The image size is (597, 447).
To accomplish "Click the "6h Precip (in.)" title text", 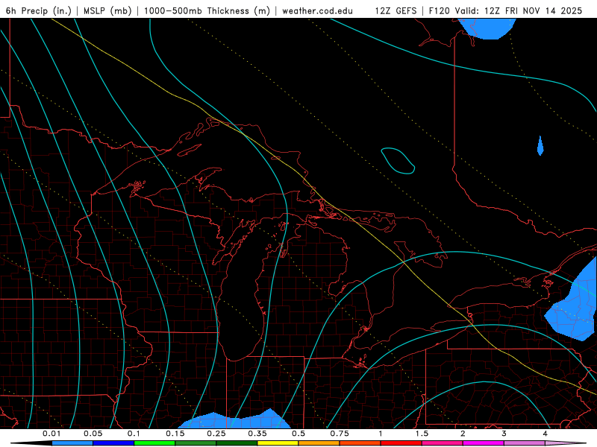I will pos(39,10).
